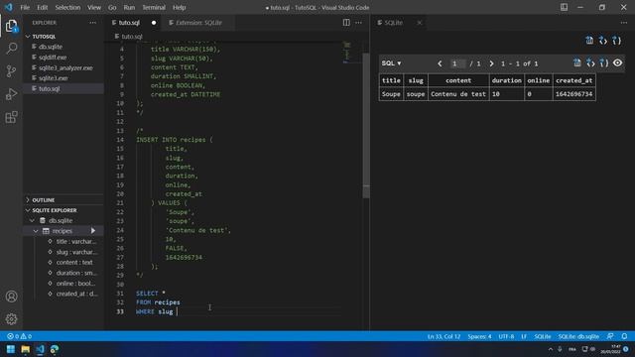
Task: Open the Accounts menu
Action: (x=11, y=297)
